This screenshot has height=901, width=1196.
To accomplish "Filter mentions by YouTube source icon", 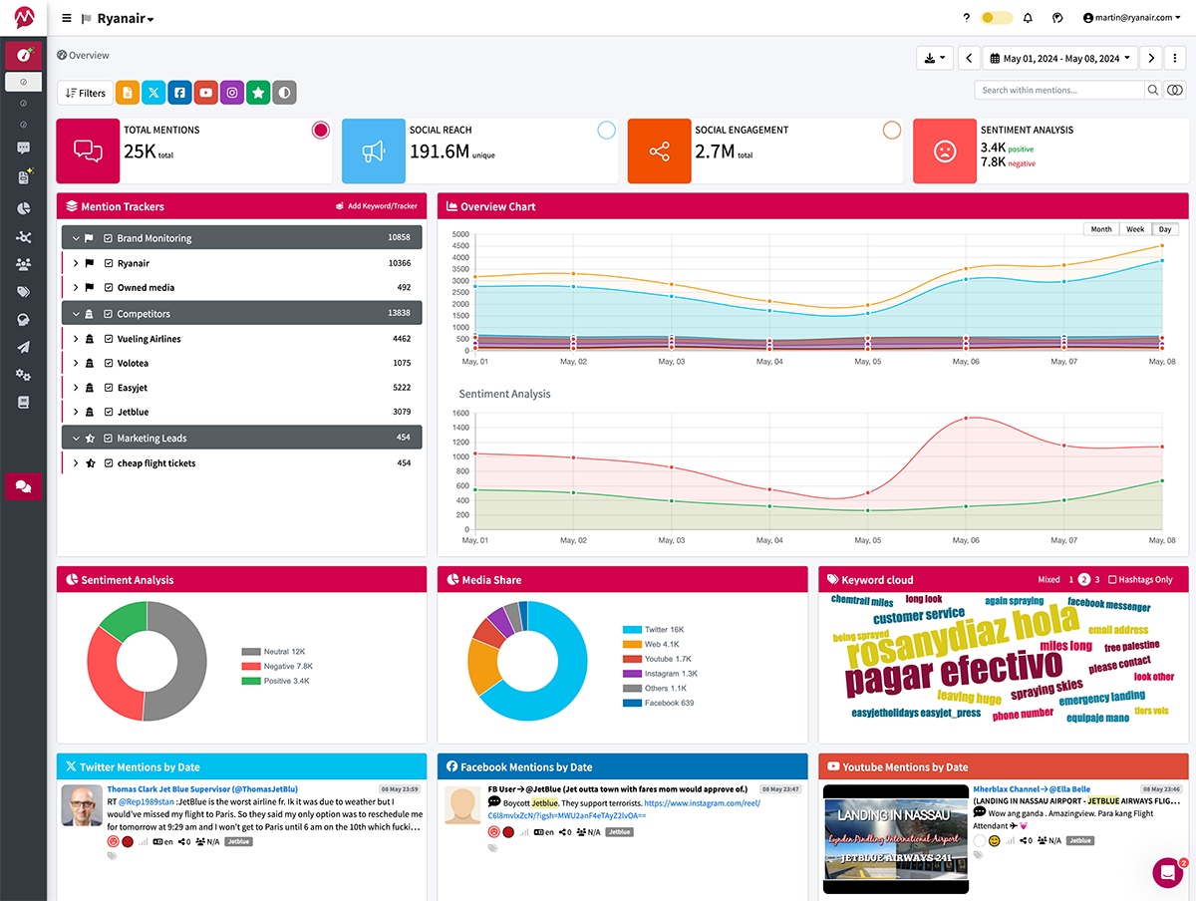I will [206, 93].
